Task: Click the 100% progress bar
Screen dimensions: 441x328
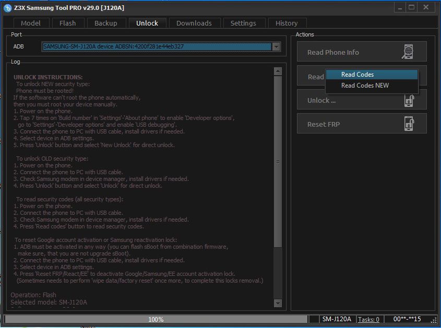Action: click(156, 319)
